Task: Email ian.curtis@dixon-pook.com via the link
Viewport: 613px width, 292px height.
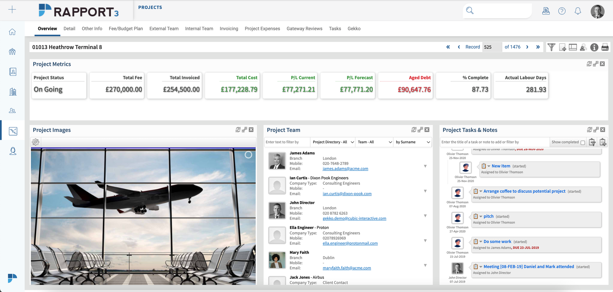Action: click(x=347, y=193)
